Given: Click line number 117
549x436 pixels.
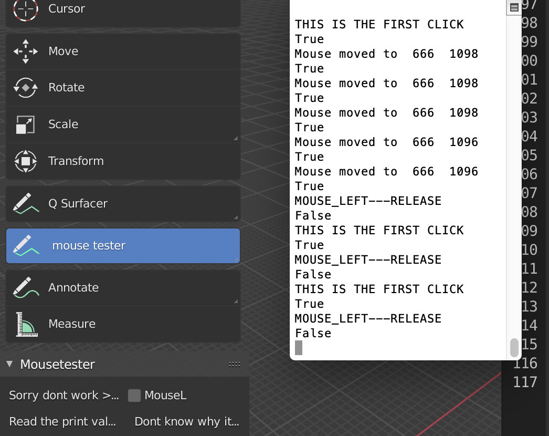Looking at the screenshot, I should coord(525,382).
